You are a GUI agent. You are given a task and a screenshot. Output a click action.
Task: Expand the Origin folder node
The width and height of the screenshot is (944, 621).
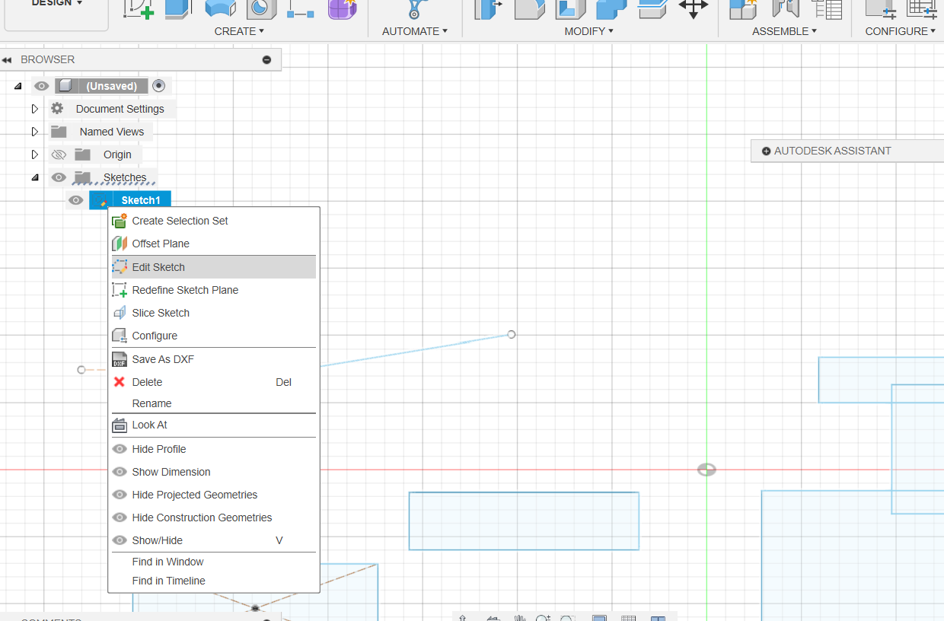(34, 154)
